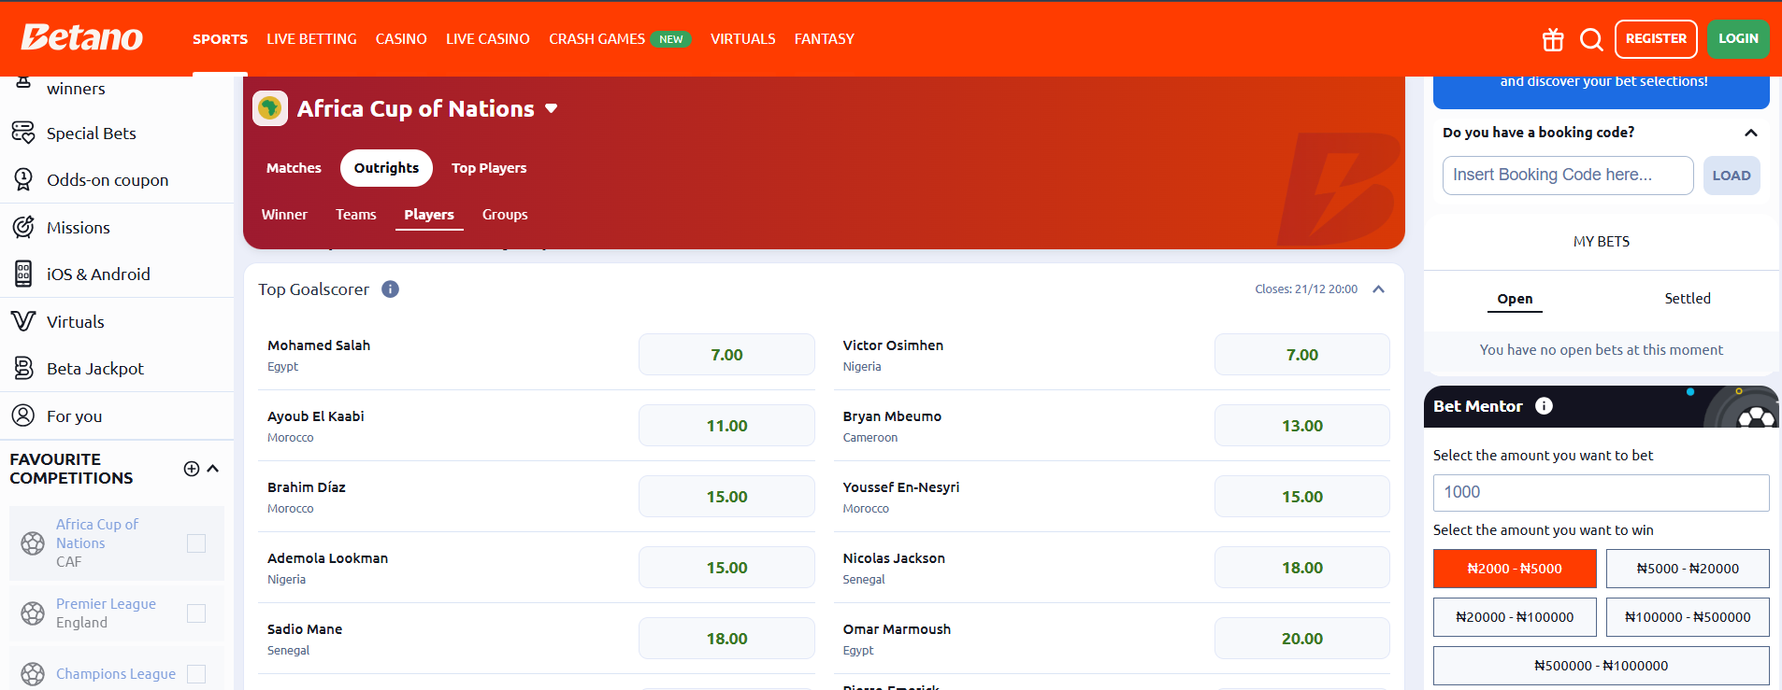Choose the ₦100000 - ₦500000 win range
The height and width of the screenshot is (690, 1782).
1688,617
